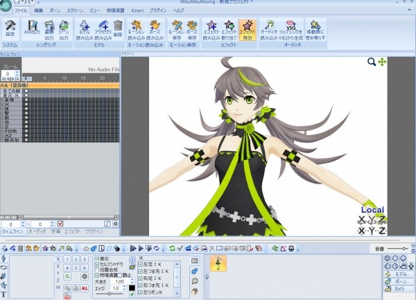Image resolution: width=416 pixels, height=300 pixels.
Task: Expand the 表情 timeline group
Action: coord(2,100)
